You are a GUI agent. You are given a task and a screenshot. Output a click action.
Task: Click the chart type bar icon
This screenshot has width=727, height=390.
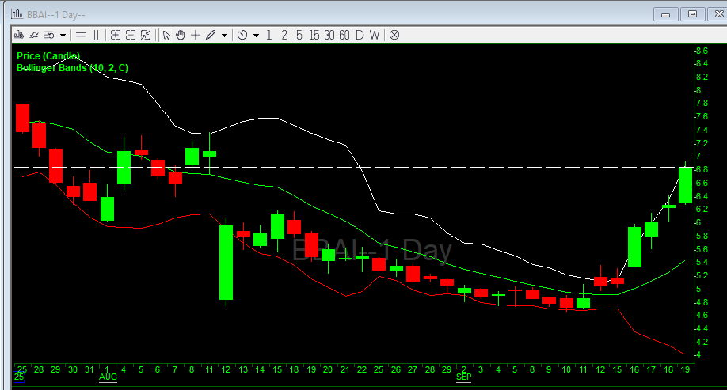[18, 35]
